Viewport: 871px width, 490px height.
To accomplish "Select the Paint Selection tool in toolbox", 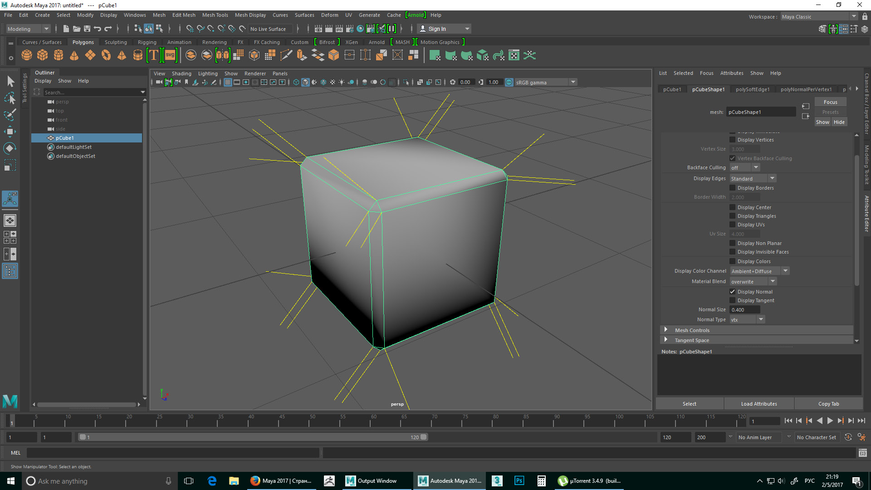I will (10, 114).
